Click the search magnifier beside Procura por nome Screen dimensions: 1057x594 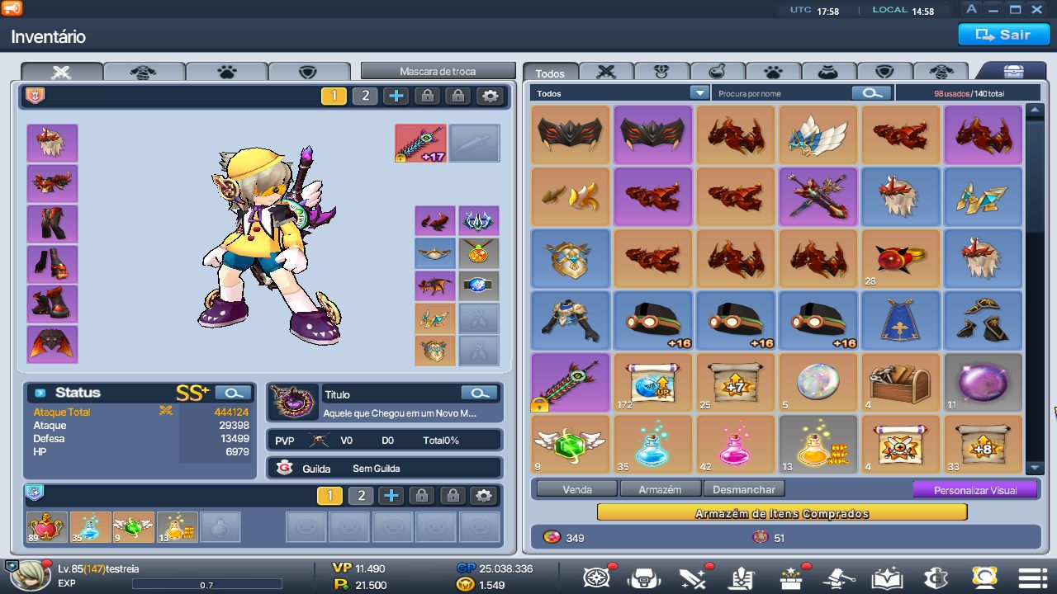(872, 93)
